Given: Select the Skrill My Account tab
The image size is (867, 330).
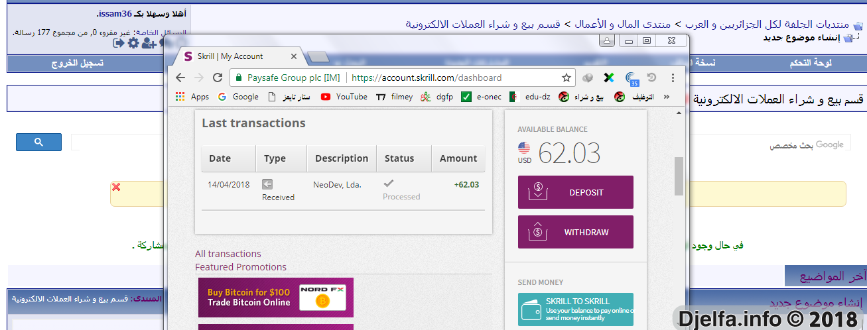Looking at the screenshot, I should pos(238,56).
